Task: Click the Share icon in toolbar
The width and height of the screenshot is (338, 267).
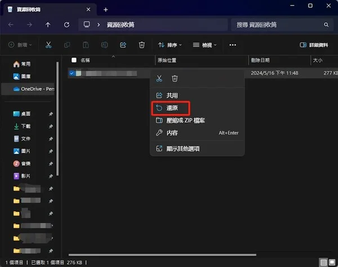Action: [x=123, y=44]
